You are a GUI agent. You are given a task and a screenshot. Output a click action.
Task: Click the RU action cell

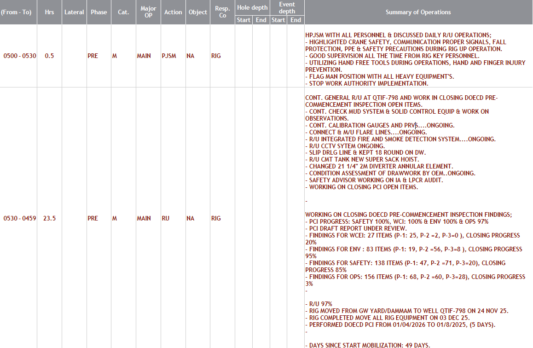[x=166, y=219]
